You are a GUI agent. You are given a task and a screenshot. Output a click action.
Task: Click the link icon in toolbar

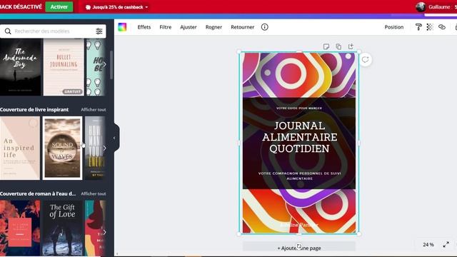(x=442, y=27)
